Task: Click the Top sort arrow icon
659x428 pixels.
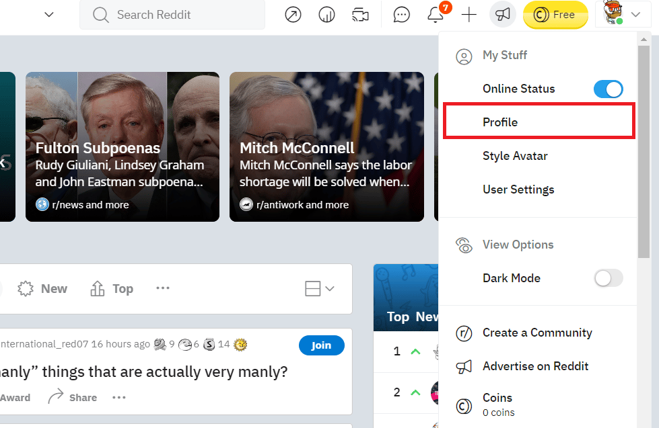Action: (98, 289)
